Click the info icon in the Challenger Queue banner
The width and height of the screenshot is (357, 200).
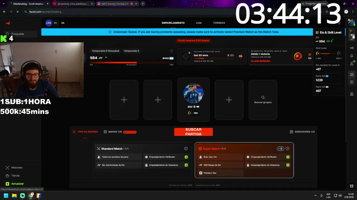click(110, 32)
